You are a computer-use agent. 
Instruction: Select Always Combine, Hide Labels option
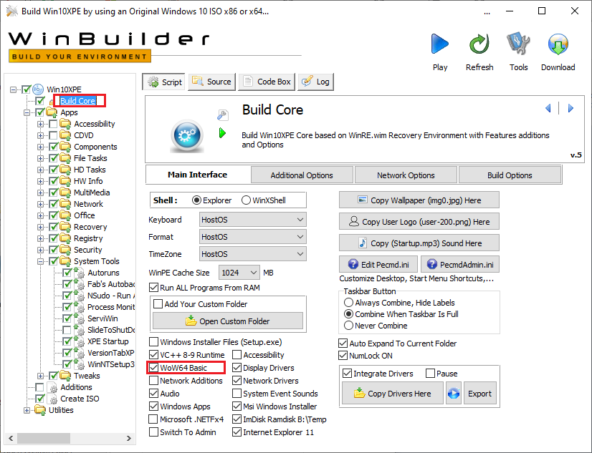coord(348,303)
